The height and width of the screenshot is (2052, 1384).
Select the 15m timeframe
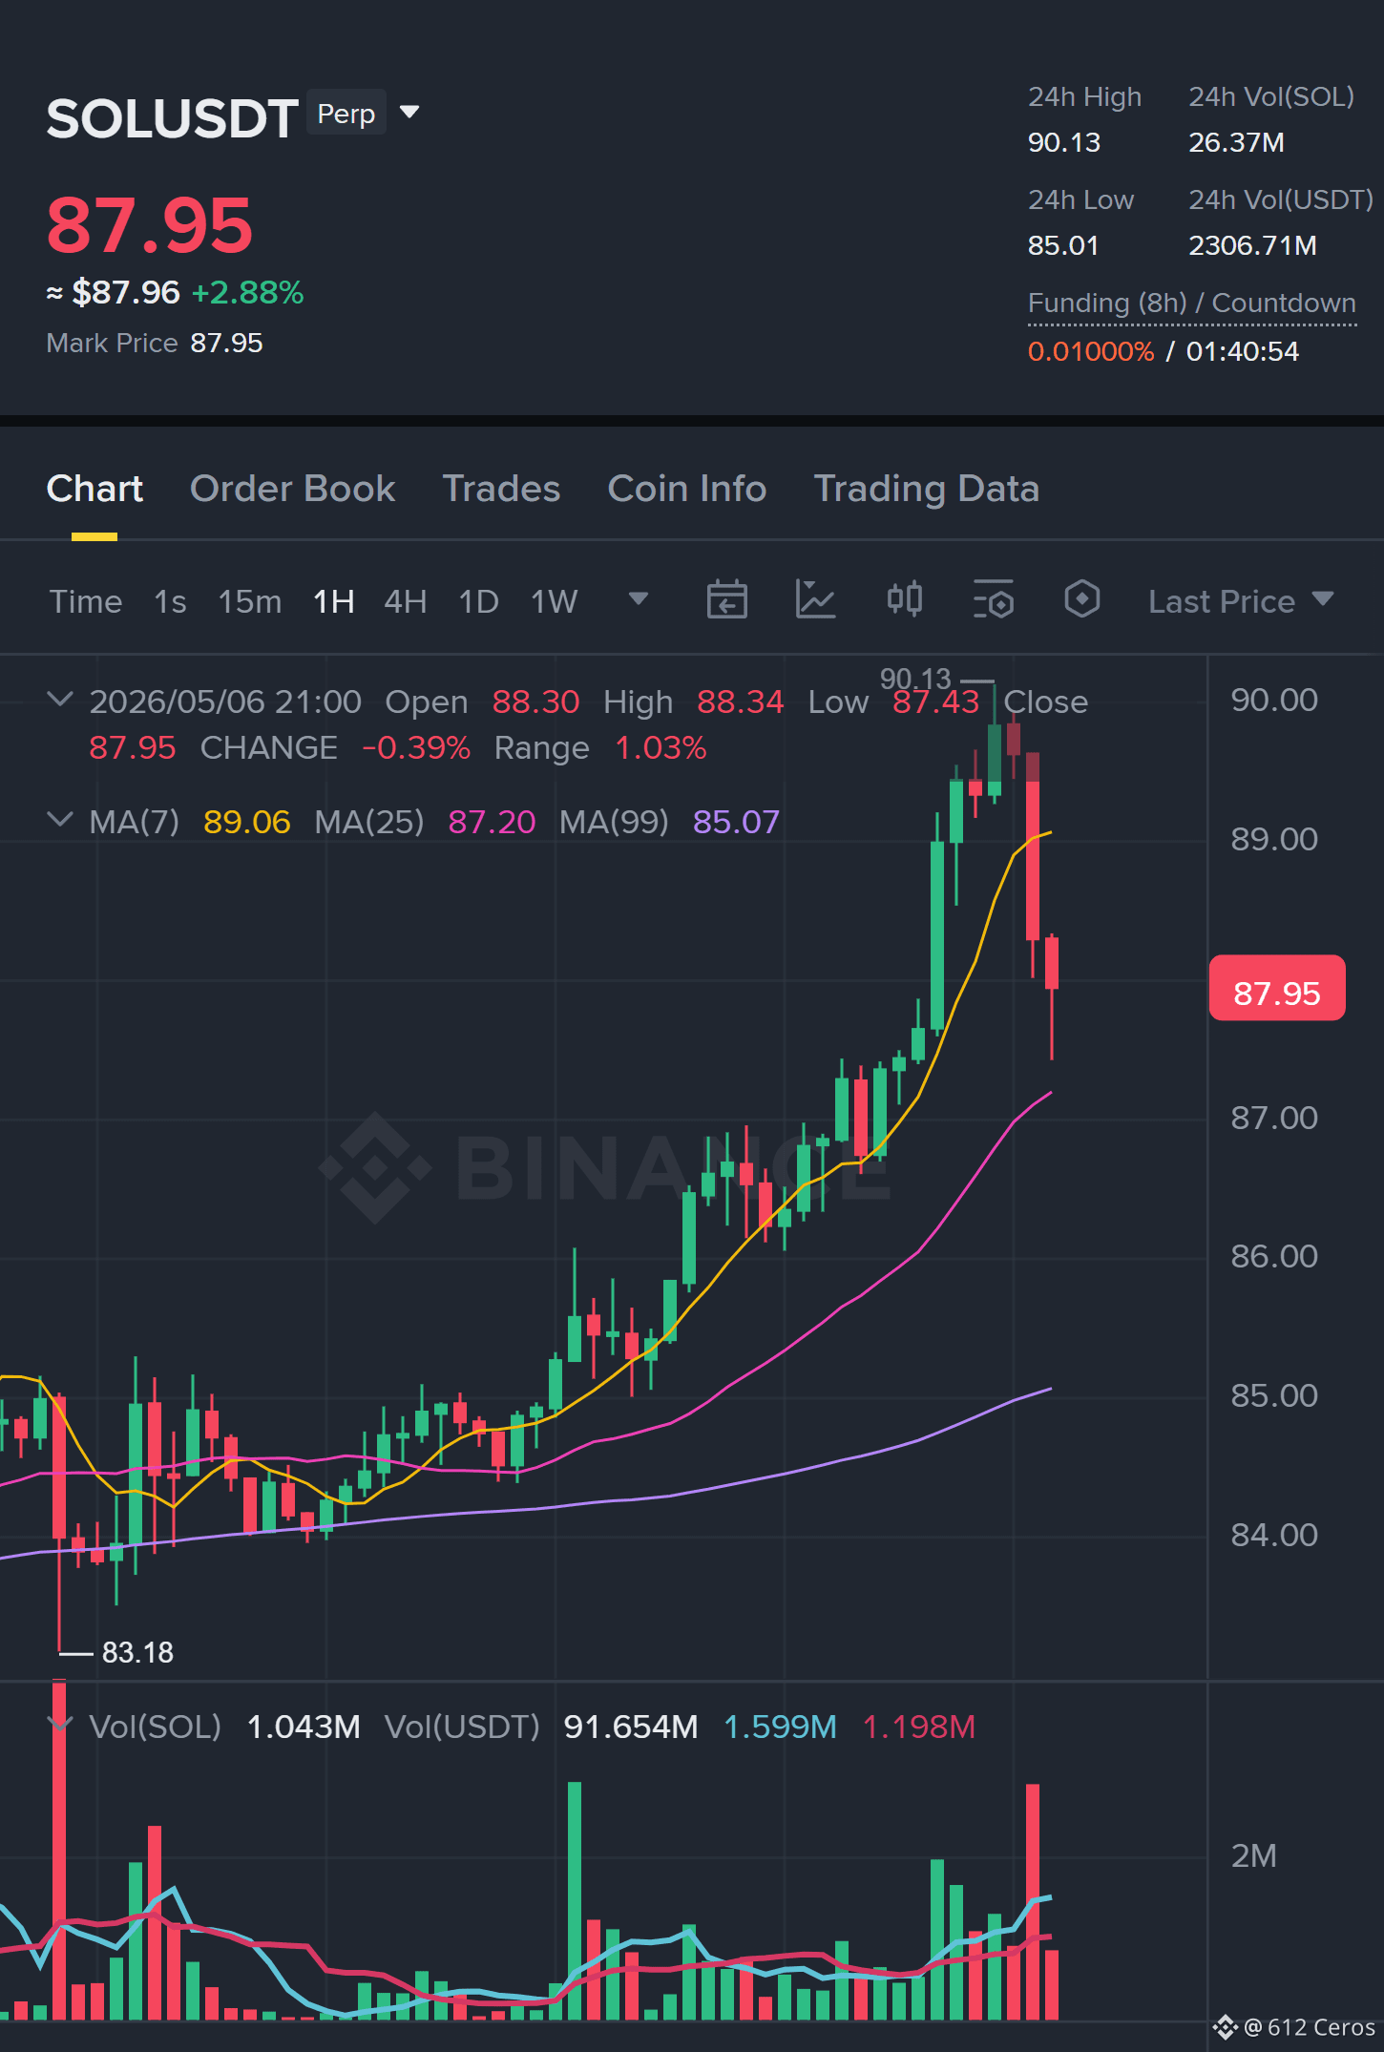(250, 601)
